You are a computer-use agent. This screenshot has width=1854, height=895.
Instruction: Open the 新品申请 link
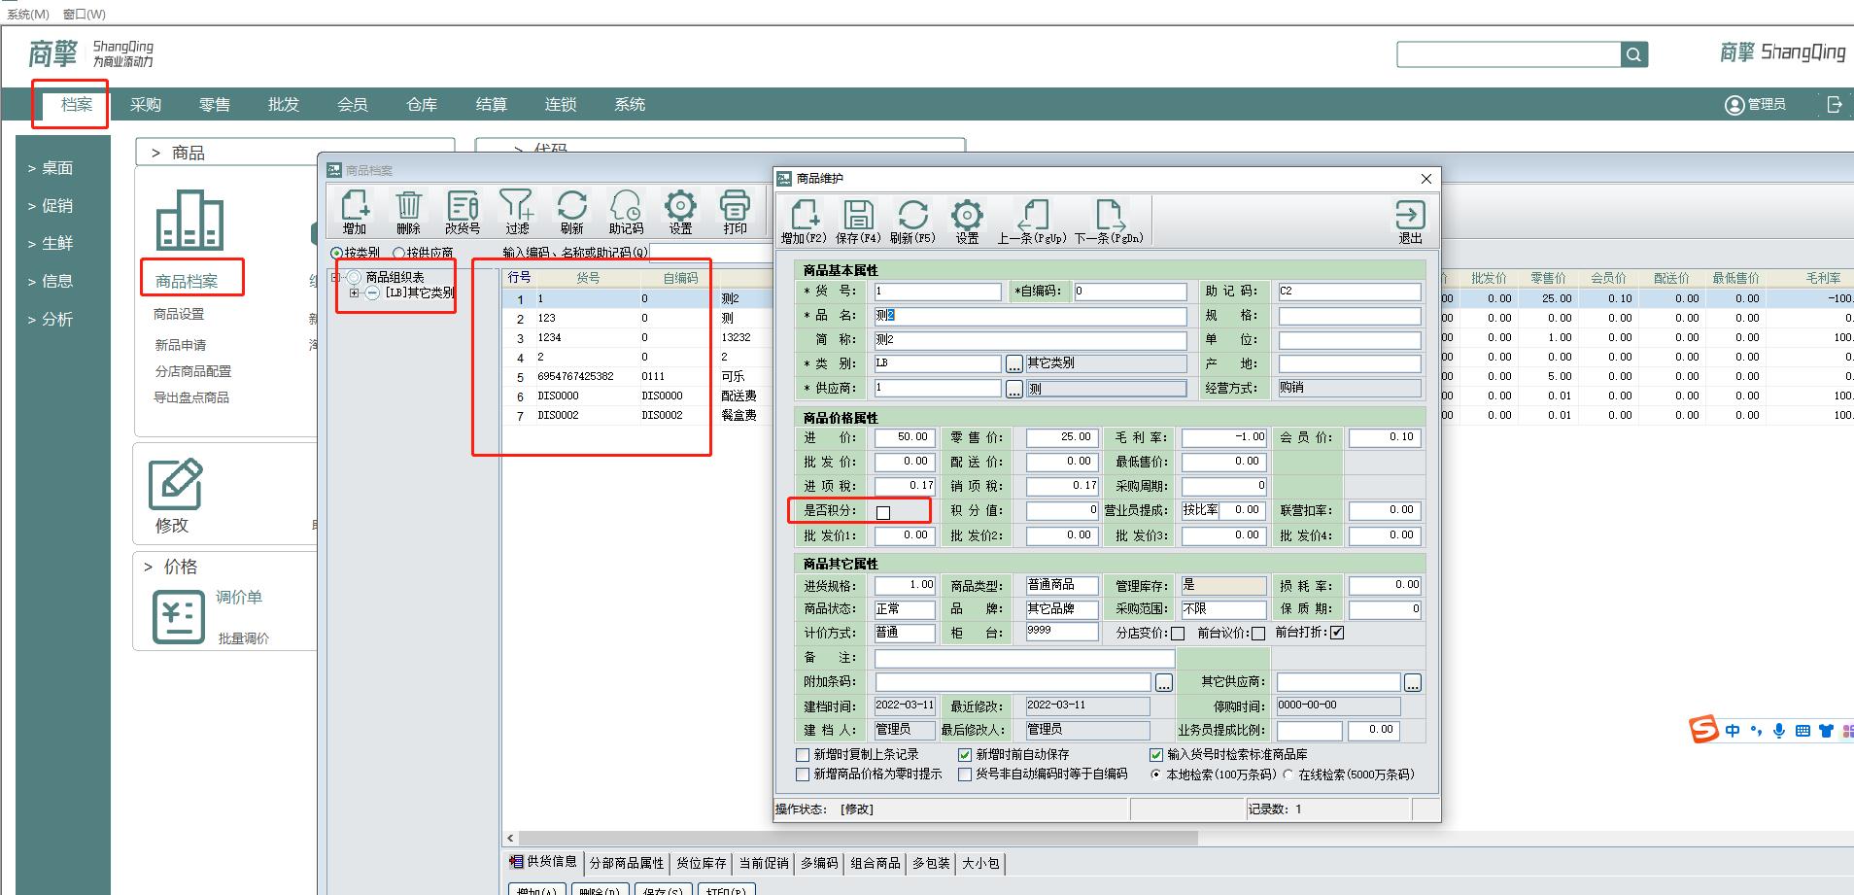pos(180,346)
